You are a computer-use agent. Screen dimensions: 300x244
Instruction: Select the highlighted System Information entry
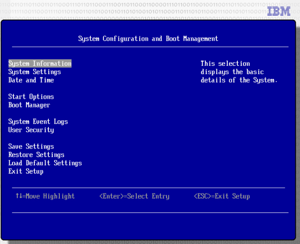40,64
